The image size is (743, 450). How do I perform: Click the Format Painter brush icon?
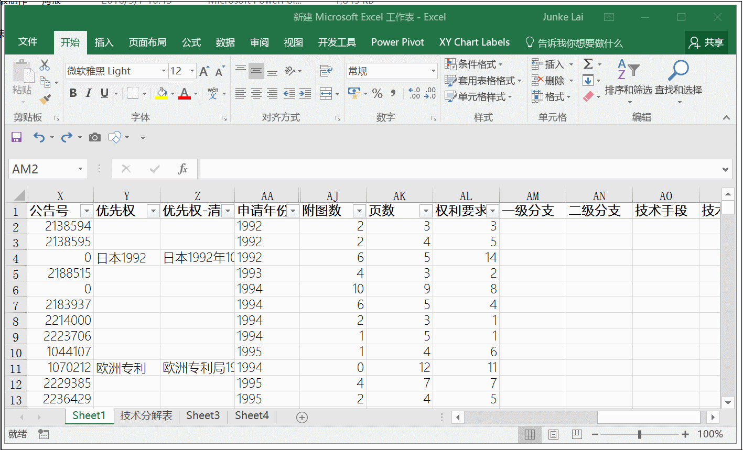46,99
